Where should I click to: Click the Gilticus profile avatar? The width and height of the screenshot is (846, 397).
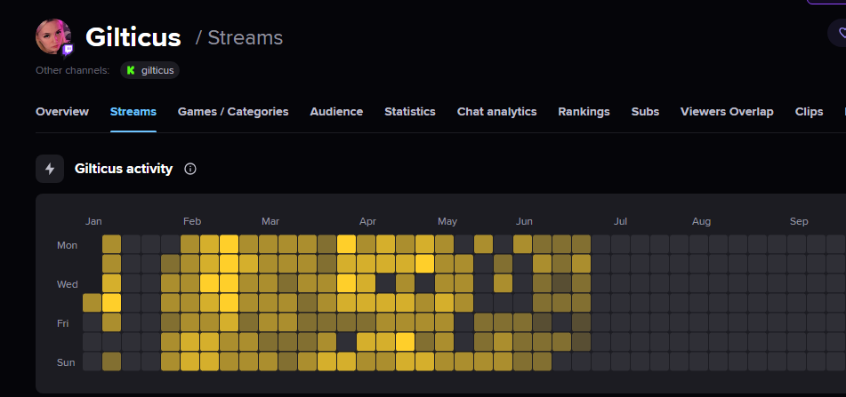point(53,36)
